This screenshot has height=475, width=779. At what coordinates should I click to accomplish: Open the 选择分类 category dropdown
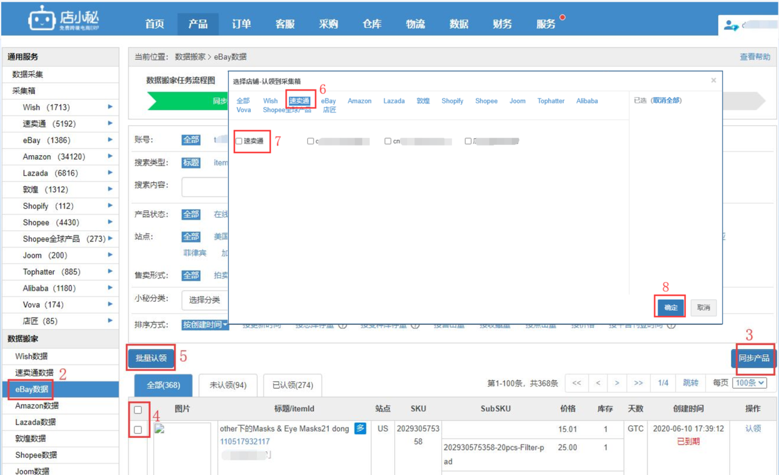point(206,300)
